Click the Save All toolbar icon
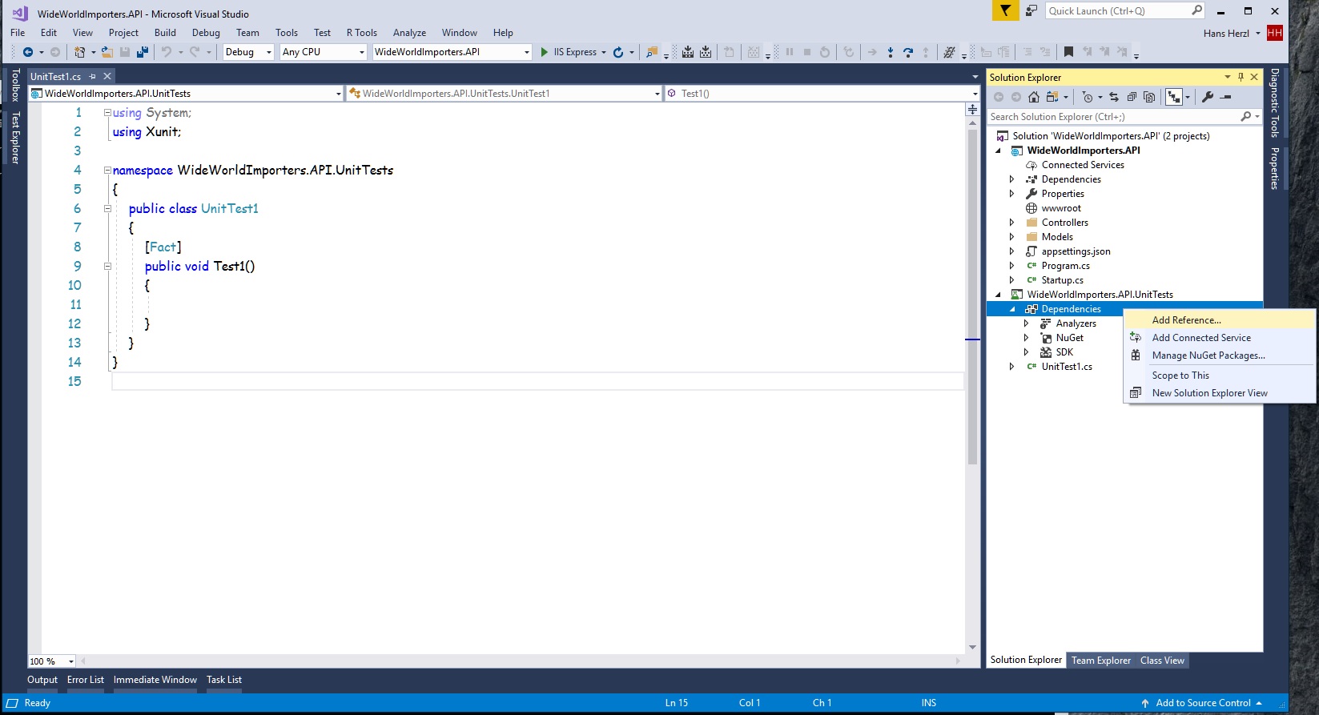This screenshot has height=715, width=1319. point(143,52)
